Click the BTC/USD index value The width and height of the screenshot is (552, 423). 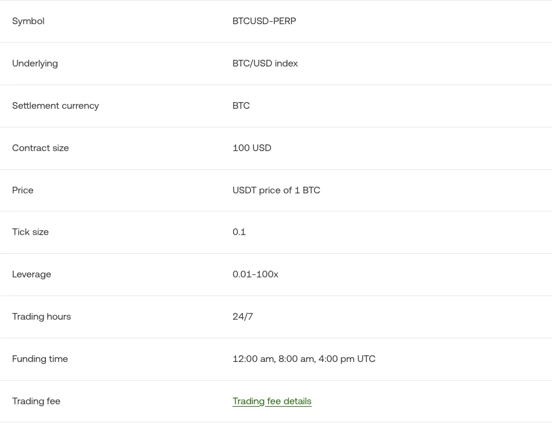tap(265, 63)
